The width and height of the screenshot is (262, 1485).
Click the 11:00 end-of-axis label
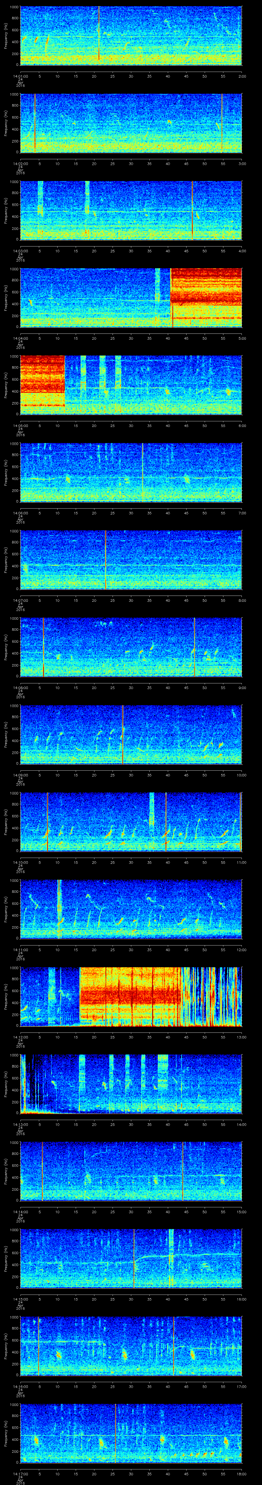[241, 862]
